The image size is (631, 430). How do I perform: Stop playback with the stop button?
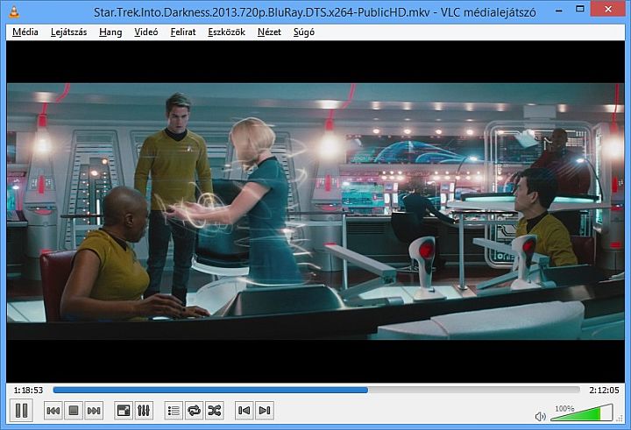[x=74, y=410]
